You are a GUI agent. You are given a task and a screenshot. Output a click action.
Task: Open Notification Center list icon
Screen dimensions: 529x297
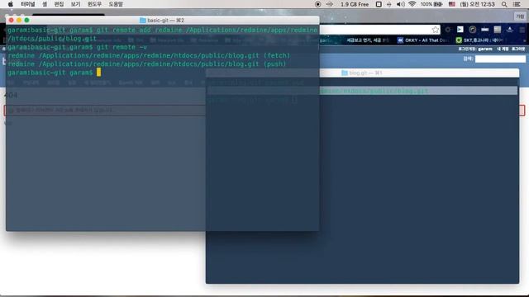(517, 4)
